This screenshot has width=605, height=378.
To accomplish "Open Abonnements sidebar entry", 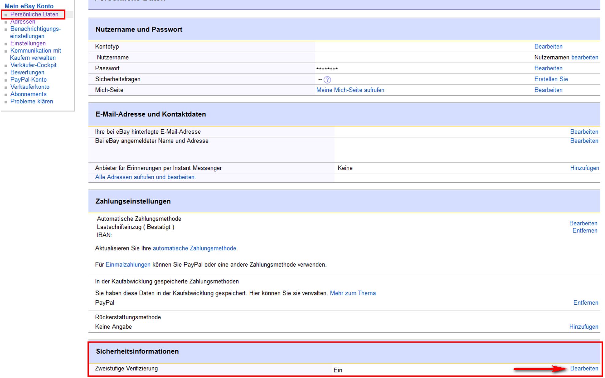I will point(28,94).
